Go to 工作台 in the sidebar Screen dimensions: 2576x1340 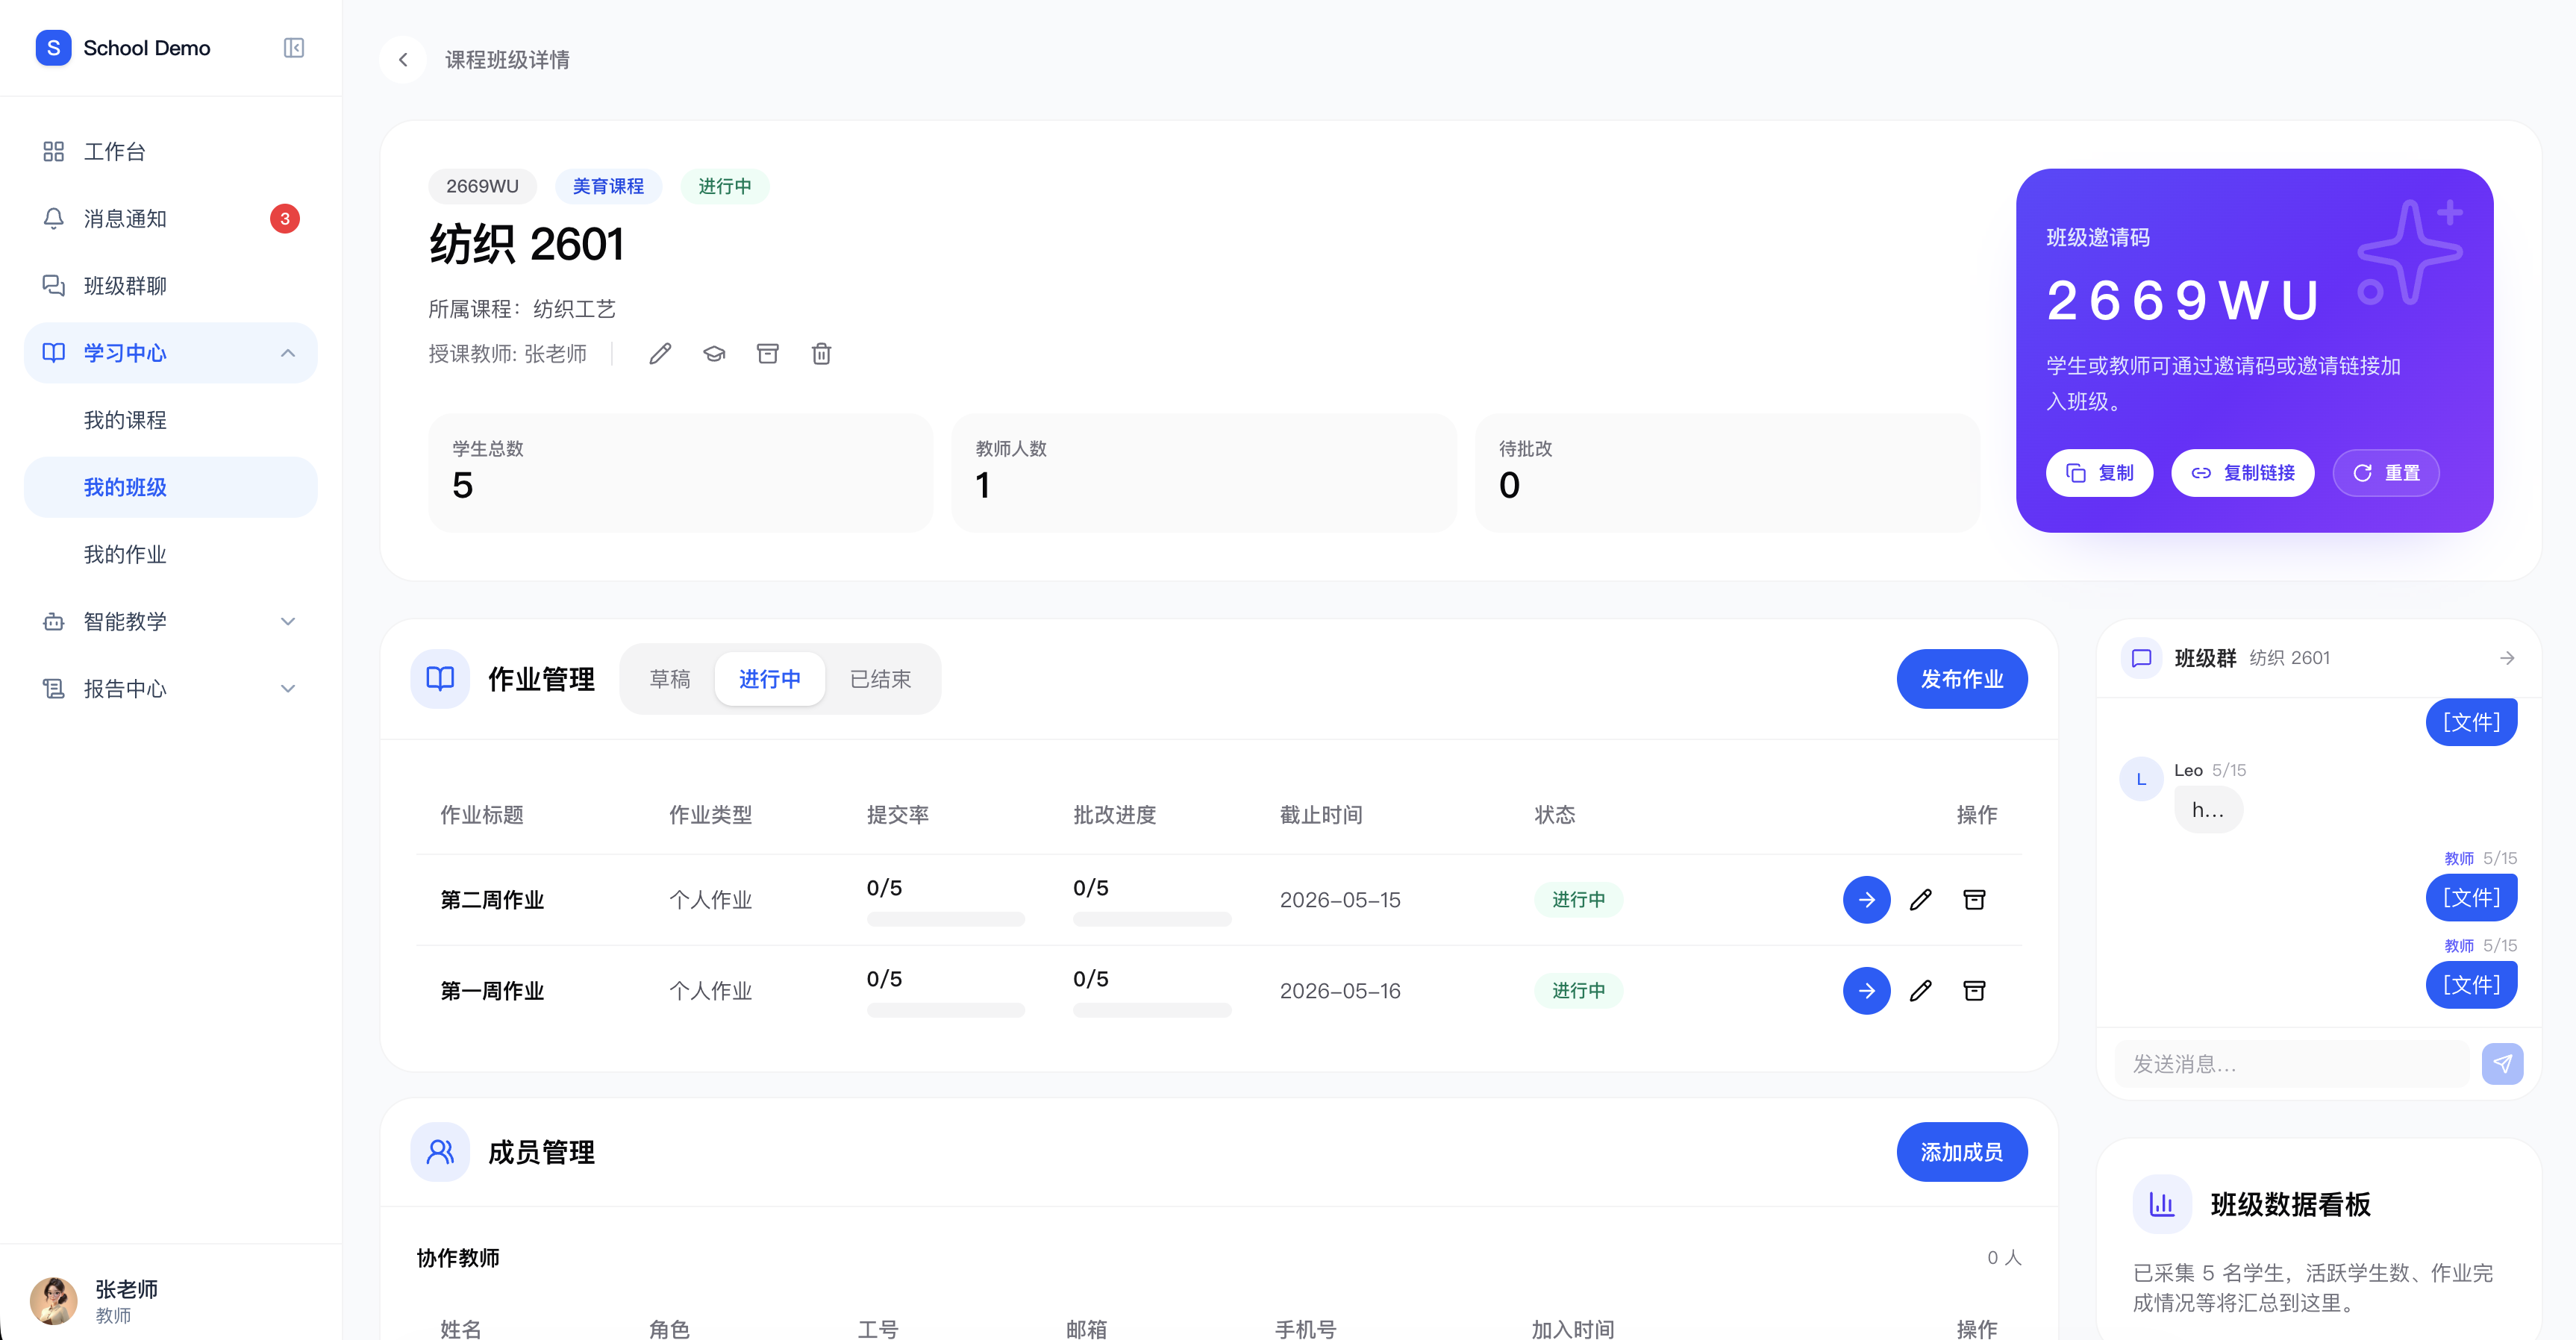pos(171,151)
